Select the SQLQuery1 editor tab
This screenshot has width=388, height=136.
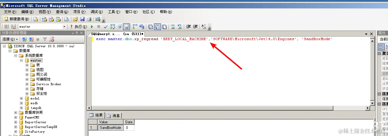tap(117, 34)
